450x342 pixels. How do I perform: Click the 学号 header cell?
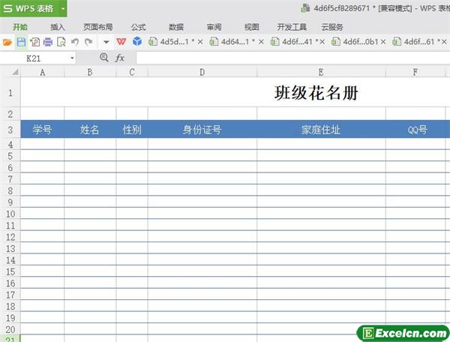point(43,130)
